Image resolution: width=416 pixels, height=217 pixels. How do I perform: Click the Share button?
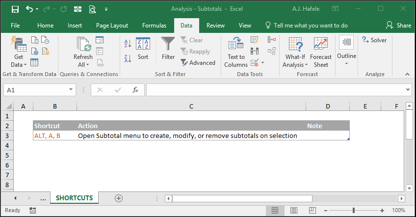[x=398, y=26]
